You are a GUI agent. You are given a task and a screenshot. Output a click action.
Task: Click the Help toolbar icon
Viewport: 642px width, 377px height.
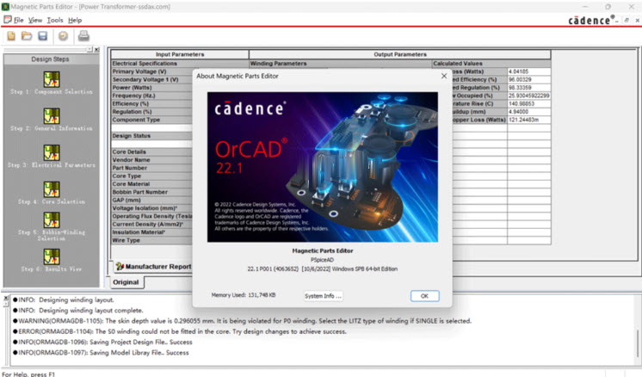pyautogui.click(x=63, y=36)
